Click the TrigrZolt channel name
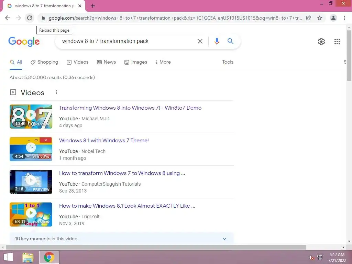Image resolution: width=352 pixels, height=264 pixels. [90, 217]
